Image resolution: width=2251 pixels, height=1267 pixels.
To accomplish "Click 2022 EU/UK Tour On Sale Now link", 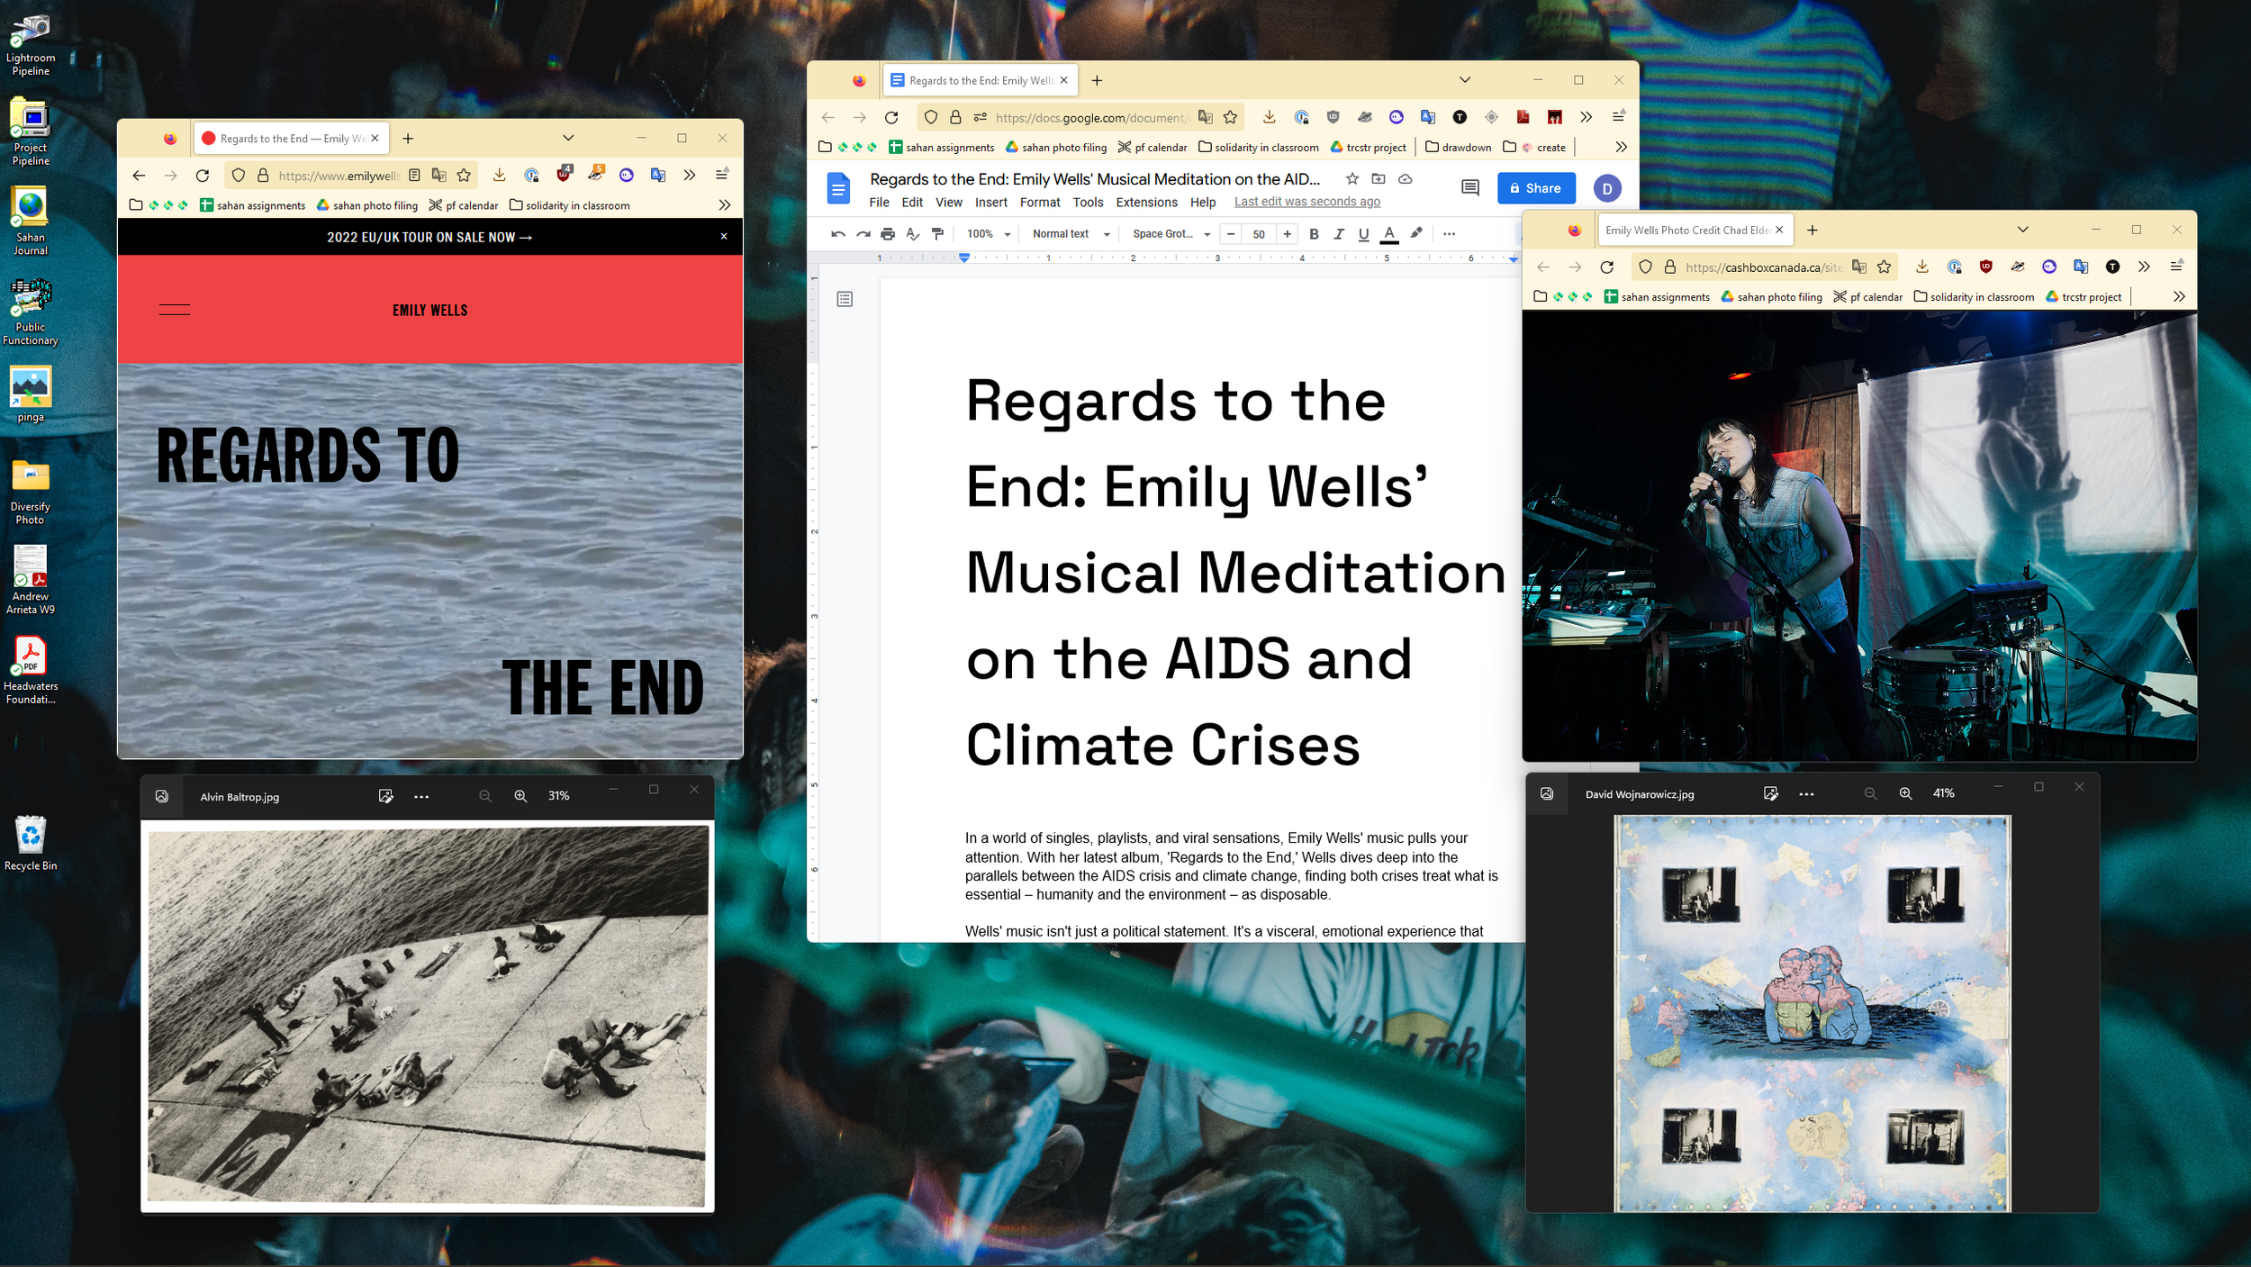I will click(x=429, y=237).
